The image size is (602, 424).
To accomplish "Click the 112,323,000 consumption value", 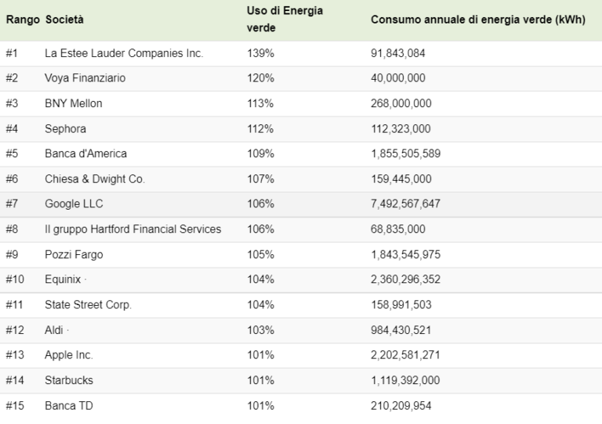I will (401, 129).
